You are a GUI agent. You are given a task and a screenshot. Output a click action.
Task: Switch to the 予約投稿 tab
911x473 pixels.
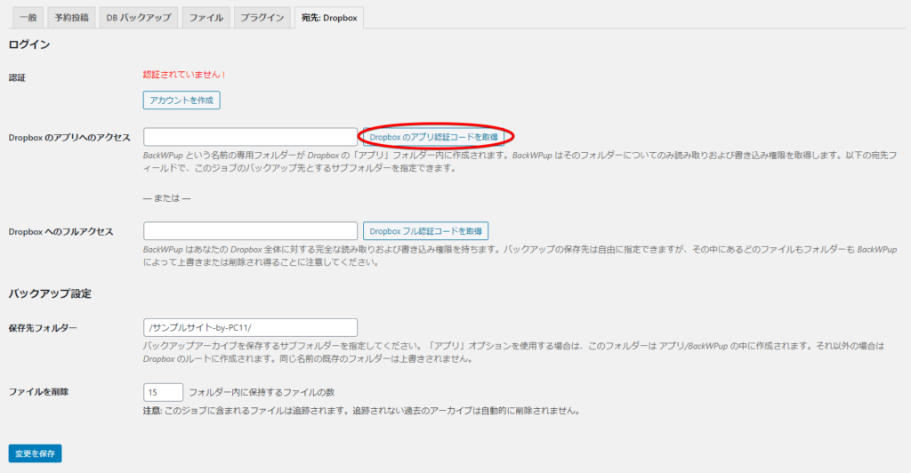click(x=71, y=18)
